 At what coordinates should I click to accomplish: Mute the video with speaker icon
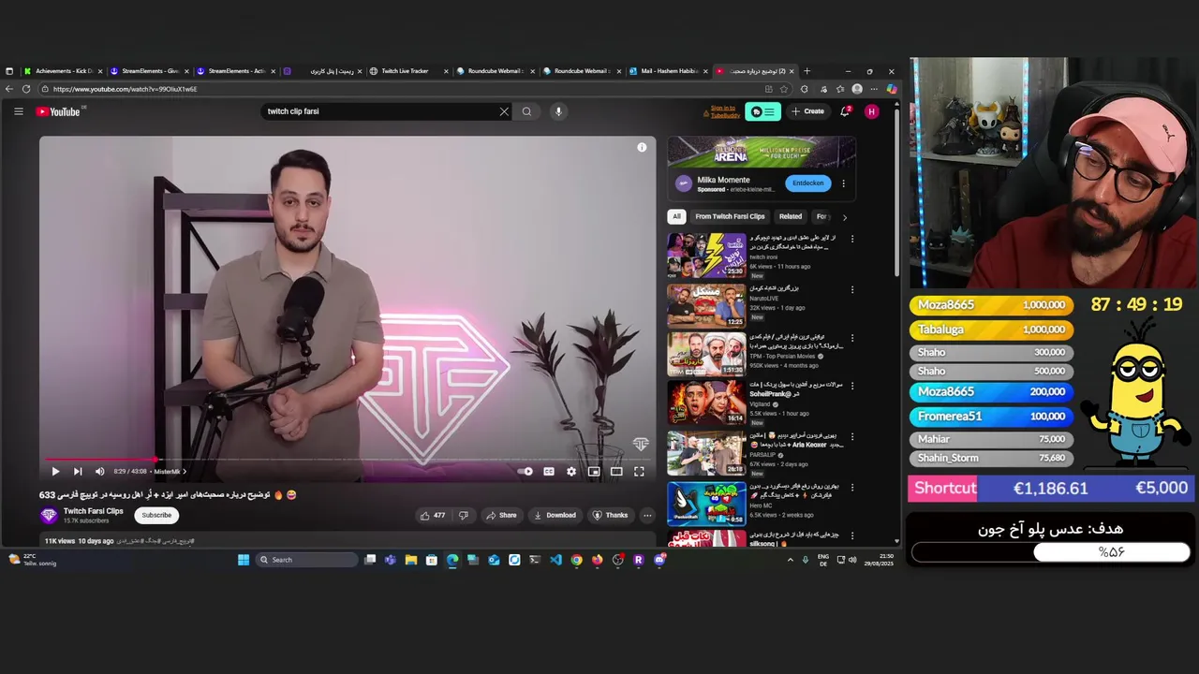tap(99, 472)
